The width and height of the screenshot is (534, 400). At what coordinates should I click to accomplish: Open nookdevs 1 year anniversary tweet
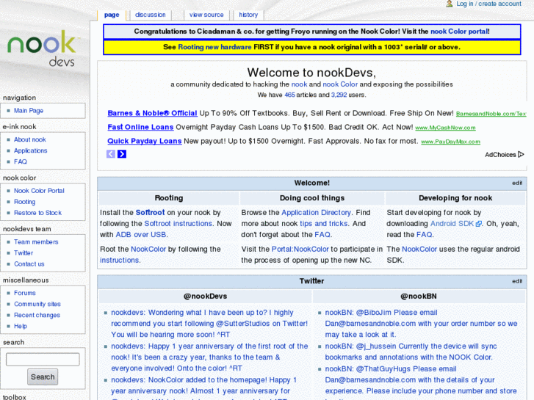209,357
